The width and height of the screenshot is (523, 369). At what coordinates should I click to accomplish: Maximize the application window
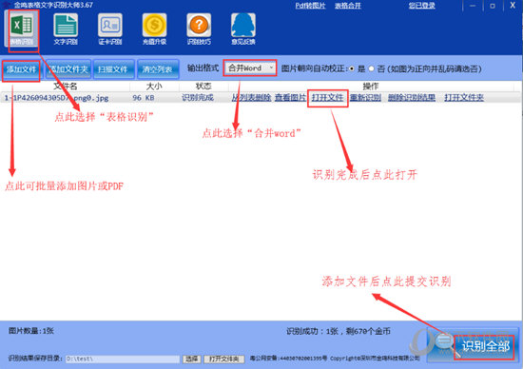tap(493, 6)
